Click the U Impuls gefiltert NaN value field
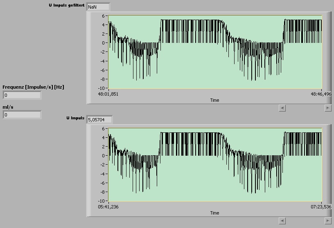 coord(98,7)
